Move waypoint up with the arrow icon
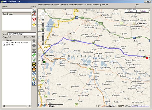Screen dimensions: 152x110 coord(34,41)
